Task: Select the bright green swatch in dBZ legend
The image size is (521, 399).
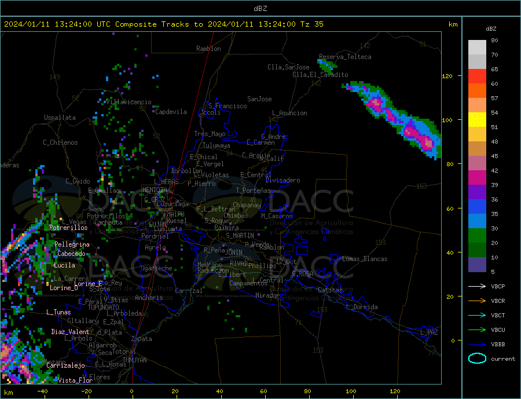Action: [x=477, y=236]
